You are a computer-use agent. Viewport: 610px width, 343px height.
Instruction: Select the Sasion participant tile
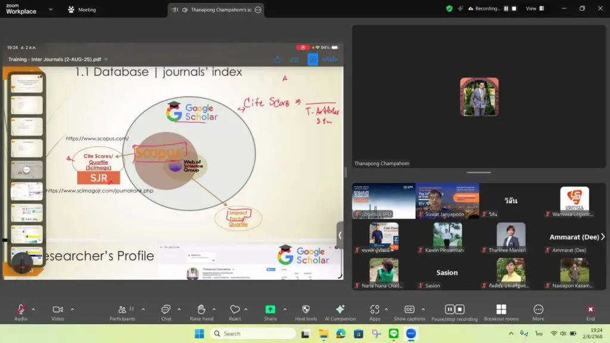tap(447, 272)
